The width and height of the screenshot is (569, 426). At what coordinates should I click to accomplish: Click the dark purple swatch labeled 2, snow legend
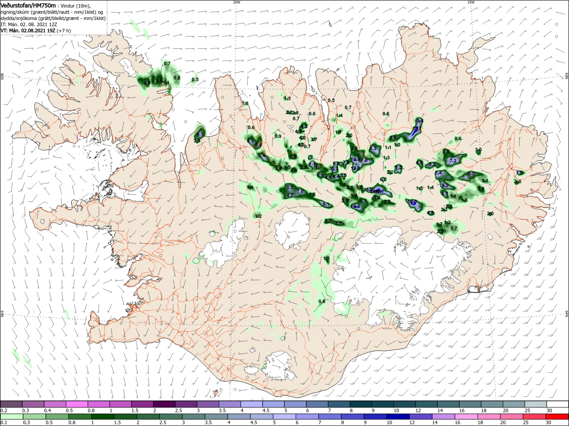click(x=164, y=404)
